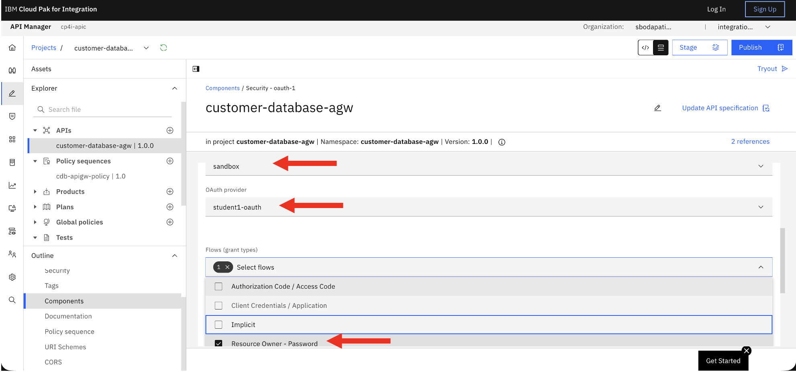Add a new product with the plus icon

pyautogui.click(x=170, y=192)
